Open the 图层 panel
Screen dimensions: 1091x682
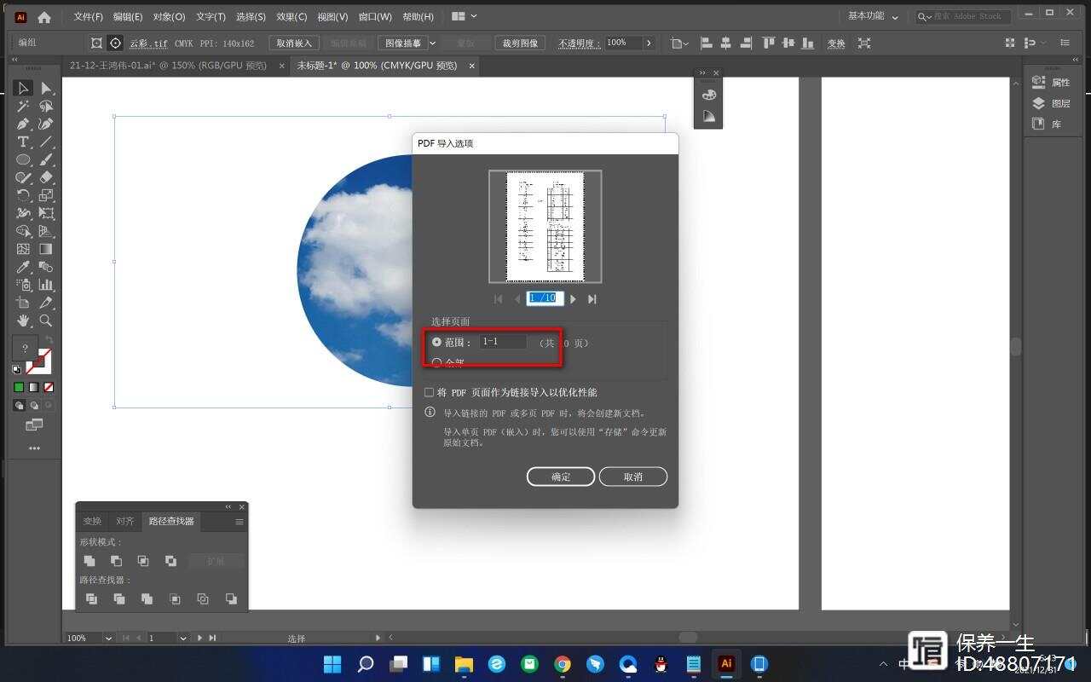point(1051,103)
